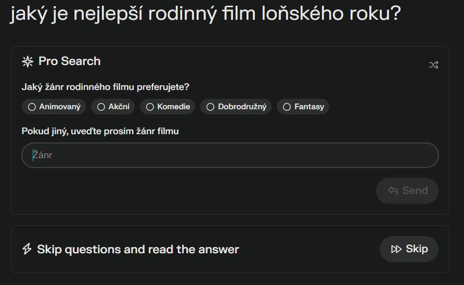Click the Skip questions and read the answer text

tap(138, 249)
